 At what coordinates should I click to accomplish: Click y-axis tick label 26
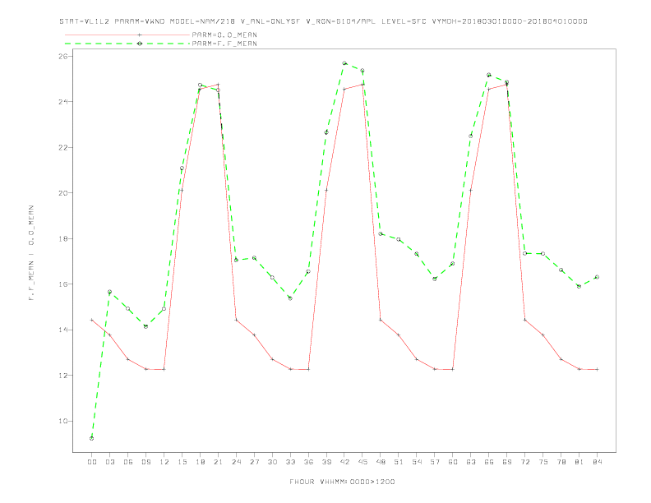pos(63,56)
